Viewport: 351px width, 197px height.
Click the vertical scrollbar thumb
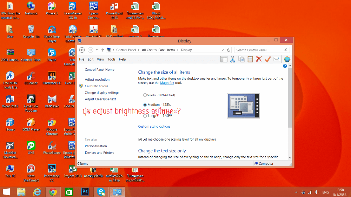(x=290, y=98)
